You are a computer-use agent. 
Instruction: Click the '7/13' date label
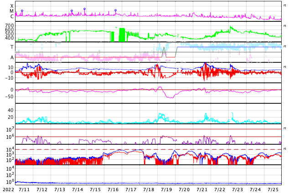click(x=60, y=190)
